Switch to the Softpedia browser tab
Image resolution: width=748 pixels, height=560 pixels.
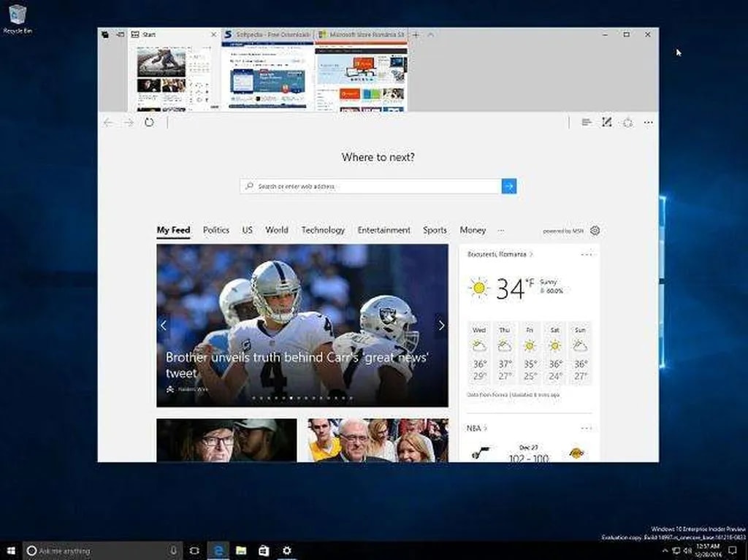[x=267, y=34]
